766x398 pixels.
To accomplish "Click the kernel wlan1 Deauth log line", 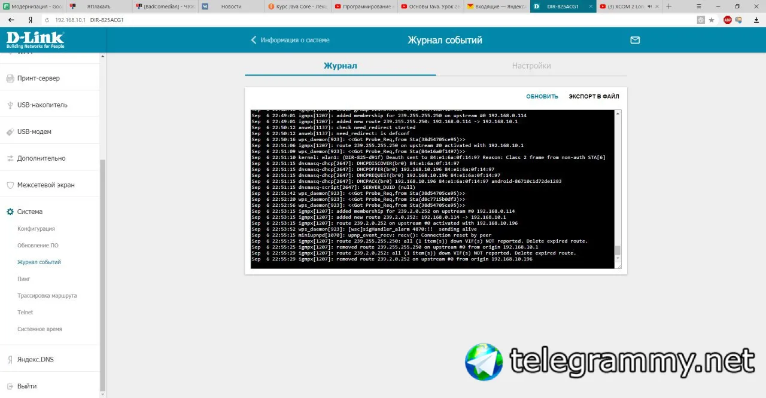I will point(428,157).
